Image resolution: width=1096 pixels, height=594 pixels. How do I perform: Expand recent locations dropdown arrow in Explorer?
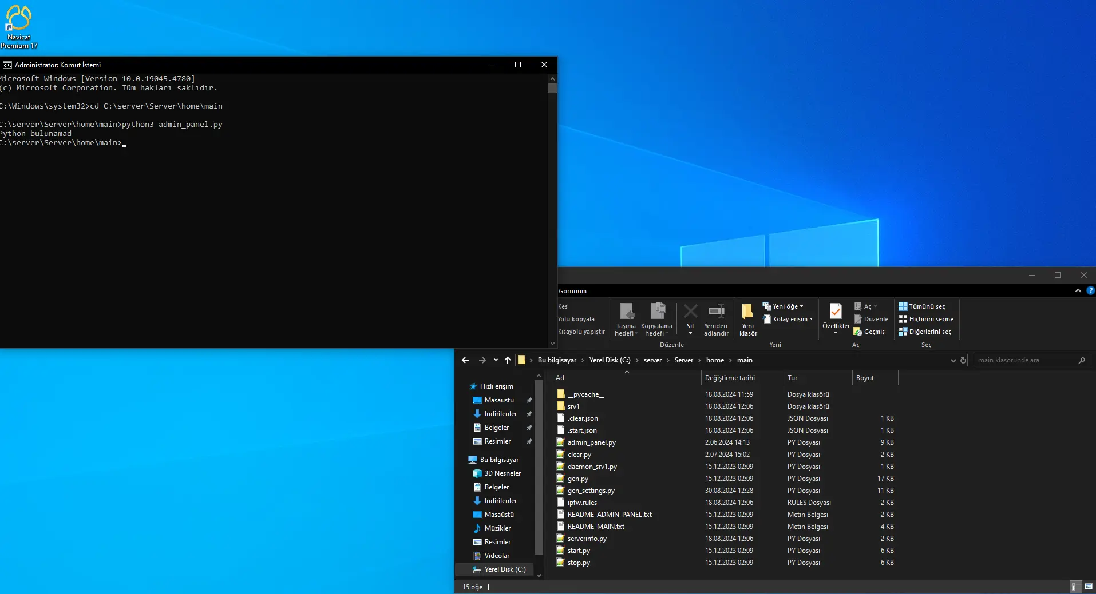pos(496,360)
